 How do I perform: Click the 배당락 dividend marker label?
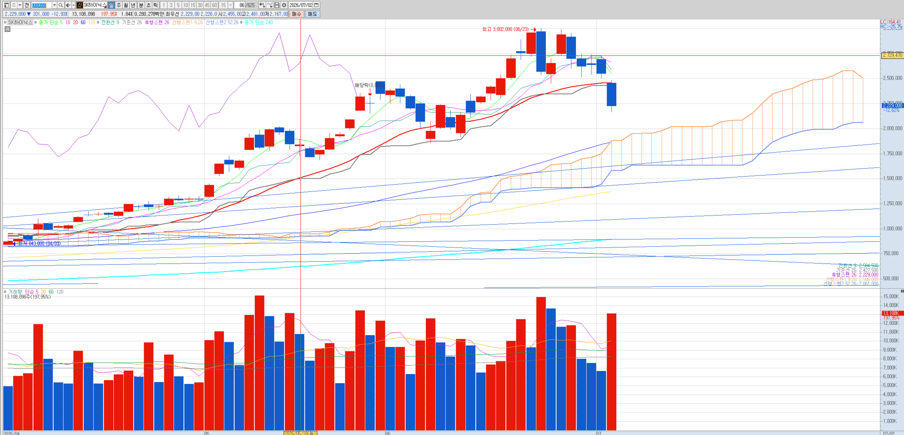[x=369, y=85]
